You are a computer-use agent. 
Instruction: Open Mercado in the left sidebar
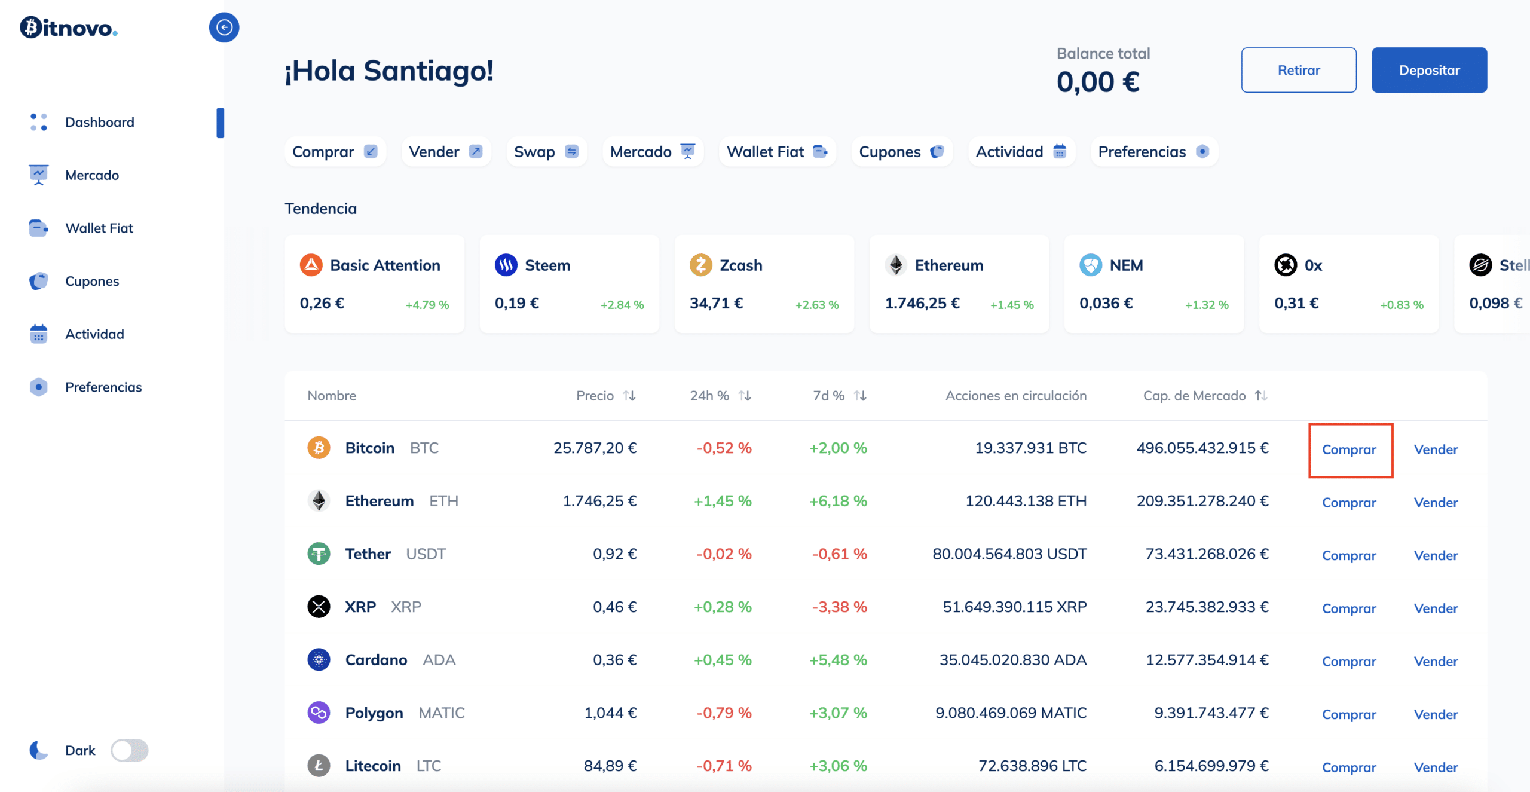pos(92,175)
